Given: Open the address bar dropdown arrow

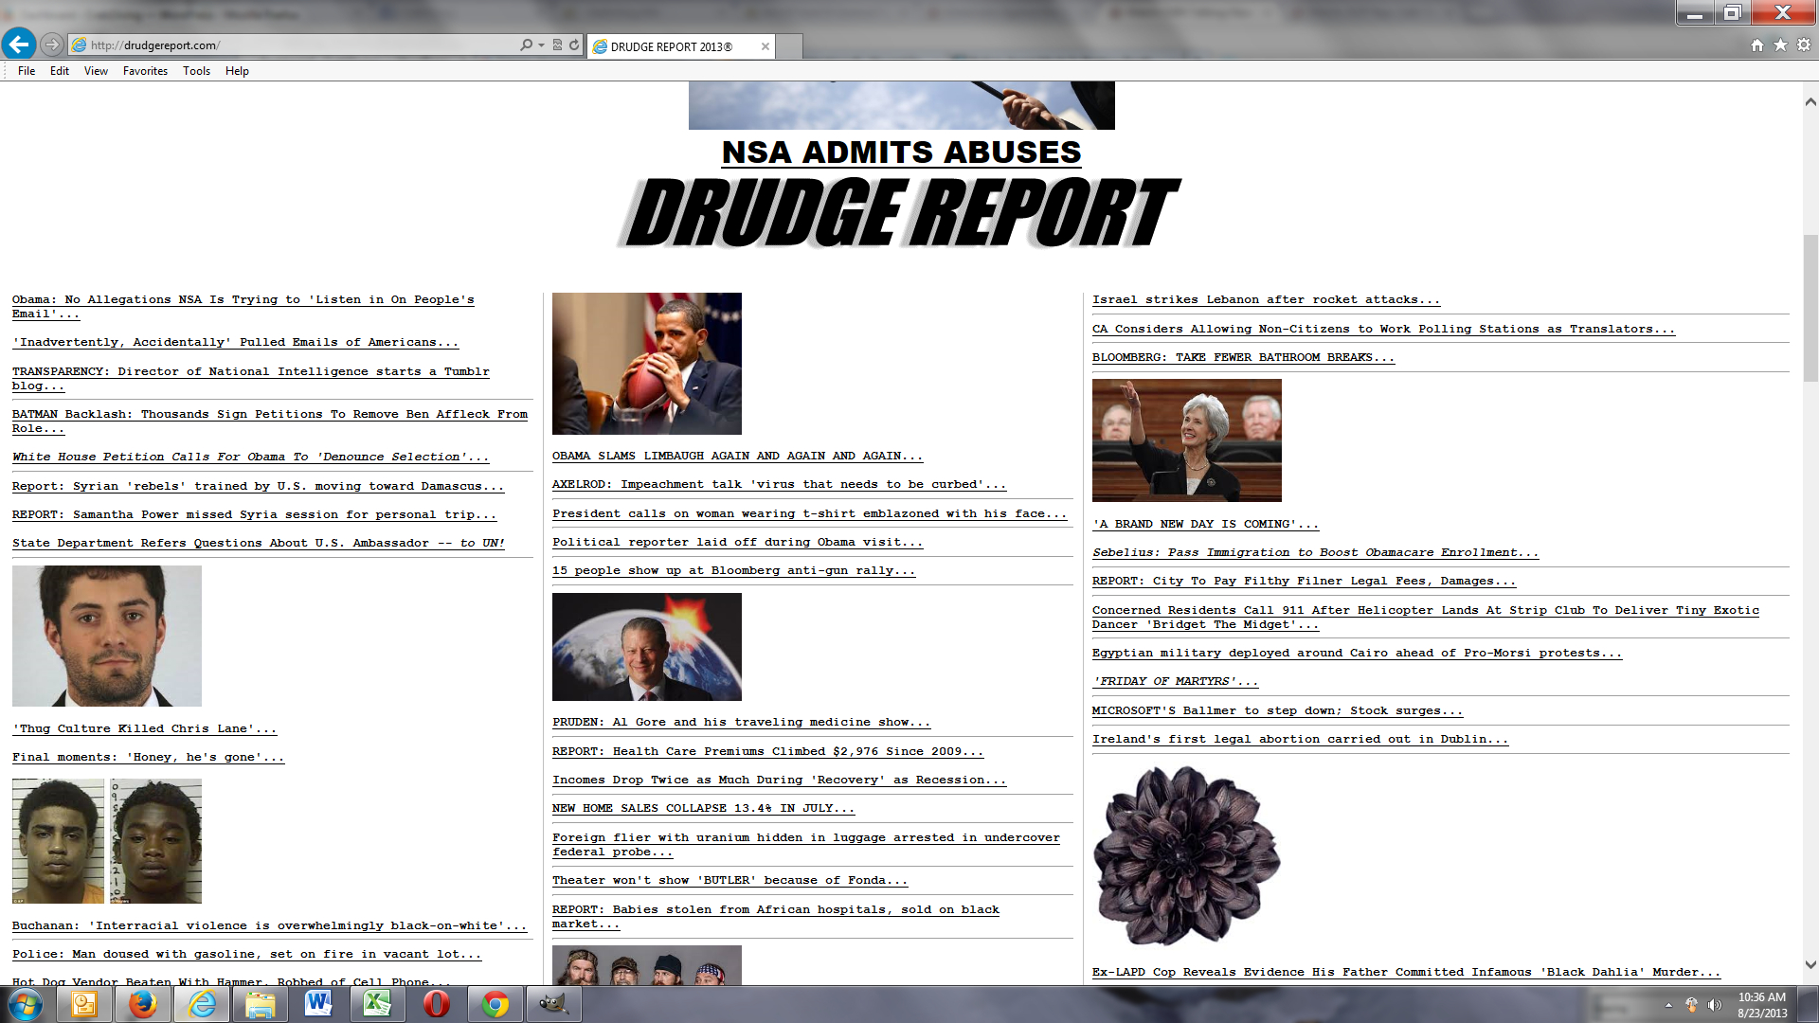Looking at the screenshot, I should (x=541, y=45).
